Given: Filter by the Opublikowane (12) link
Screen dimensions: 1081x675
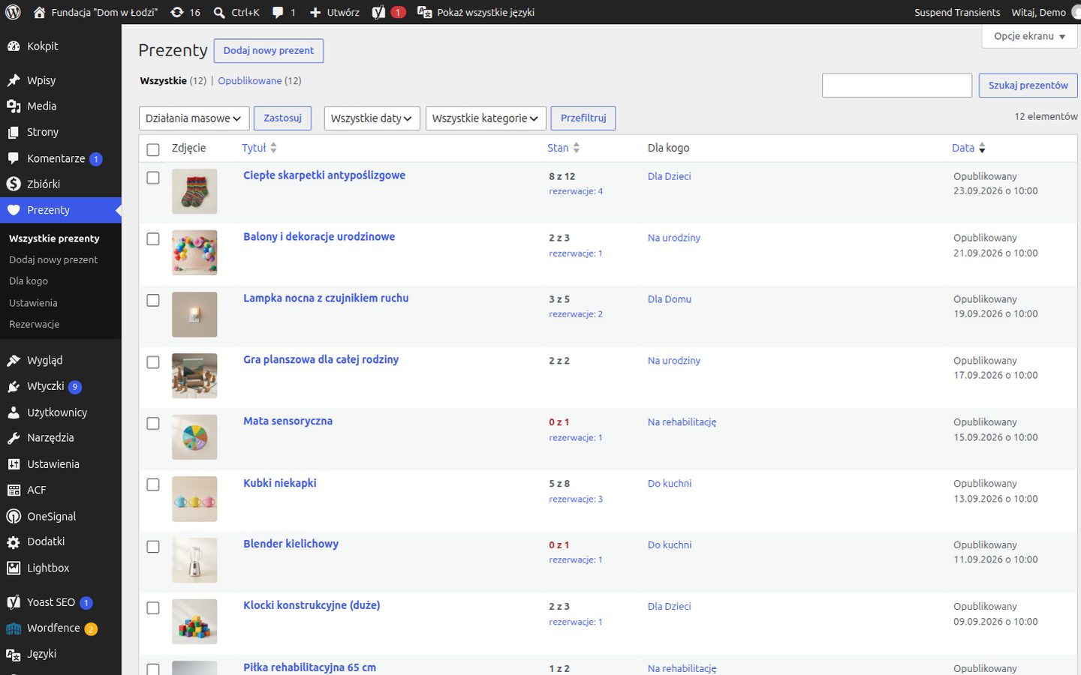Looking at the screenshot, I should 260,81.
